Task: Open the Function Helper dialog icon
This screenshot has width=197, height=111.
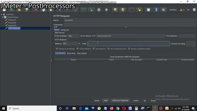Action: (148, 10)
